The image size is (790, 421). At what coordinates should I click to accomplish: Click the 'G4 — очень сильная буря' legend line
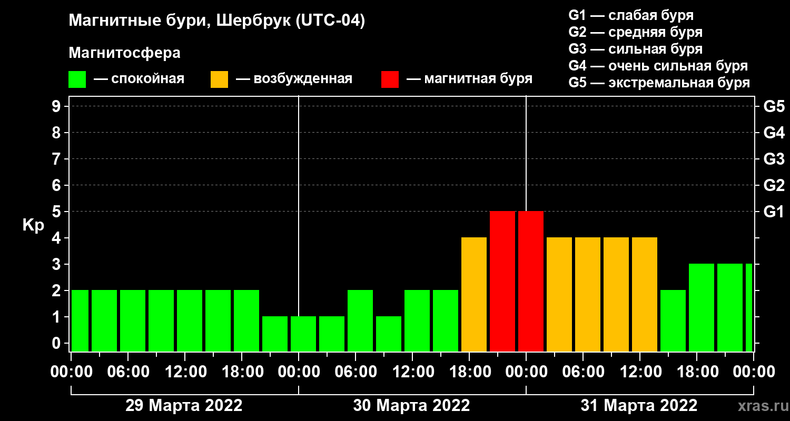tap(658, 66)
